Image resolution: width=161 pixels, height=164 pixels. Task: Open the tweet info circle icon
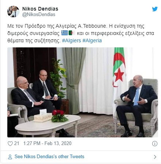[155, 144]
